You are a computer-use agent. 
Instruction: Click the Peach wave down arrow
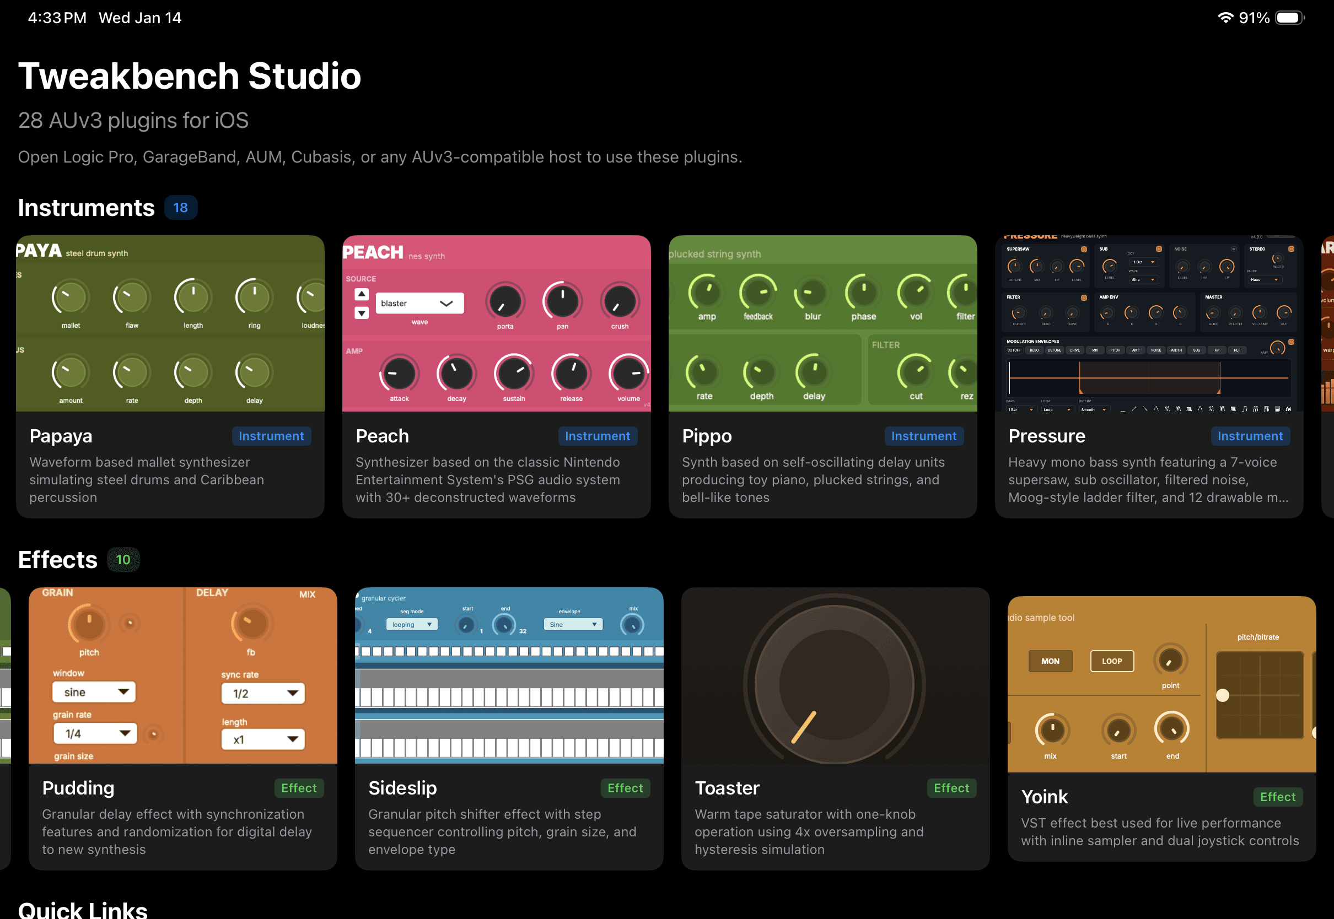(361, 312)
